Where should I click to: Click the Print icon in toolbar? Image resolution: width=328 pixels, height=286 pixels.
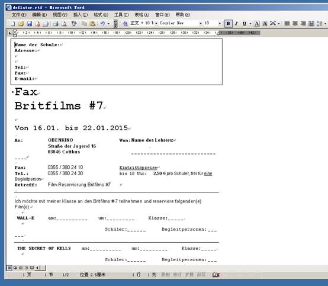point(56,24)
